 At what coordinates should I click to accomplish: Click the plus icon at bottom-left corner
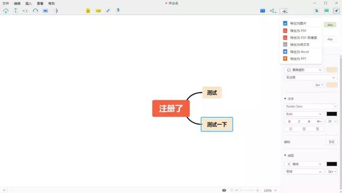4,190
